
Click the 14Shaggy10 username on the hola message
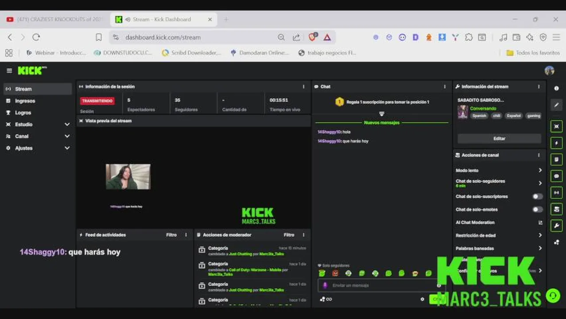[x=329, y=132]
